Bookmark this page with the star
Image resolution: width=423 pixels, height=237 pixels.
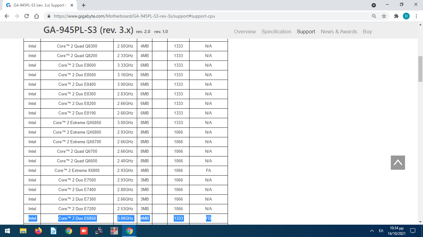point(384,16)
